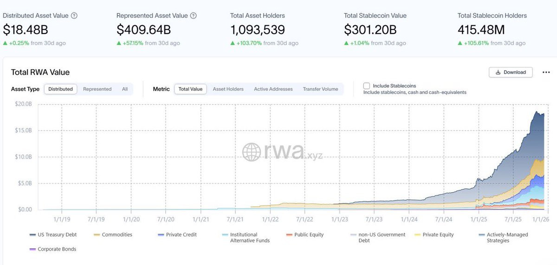Click the US Treasury Debt legend marker
This screenshot has width=557, height=265.
tap(32, 235)
